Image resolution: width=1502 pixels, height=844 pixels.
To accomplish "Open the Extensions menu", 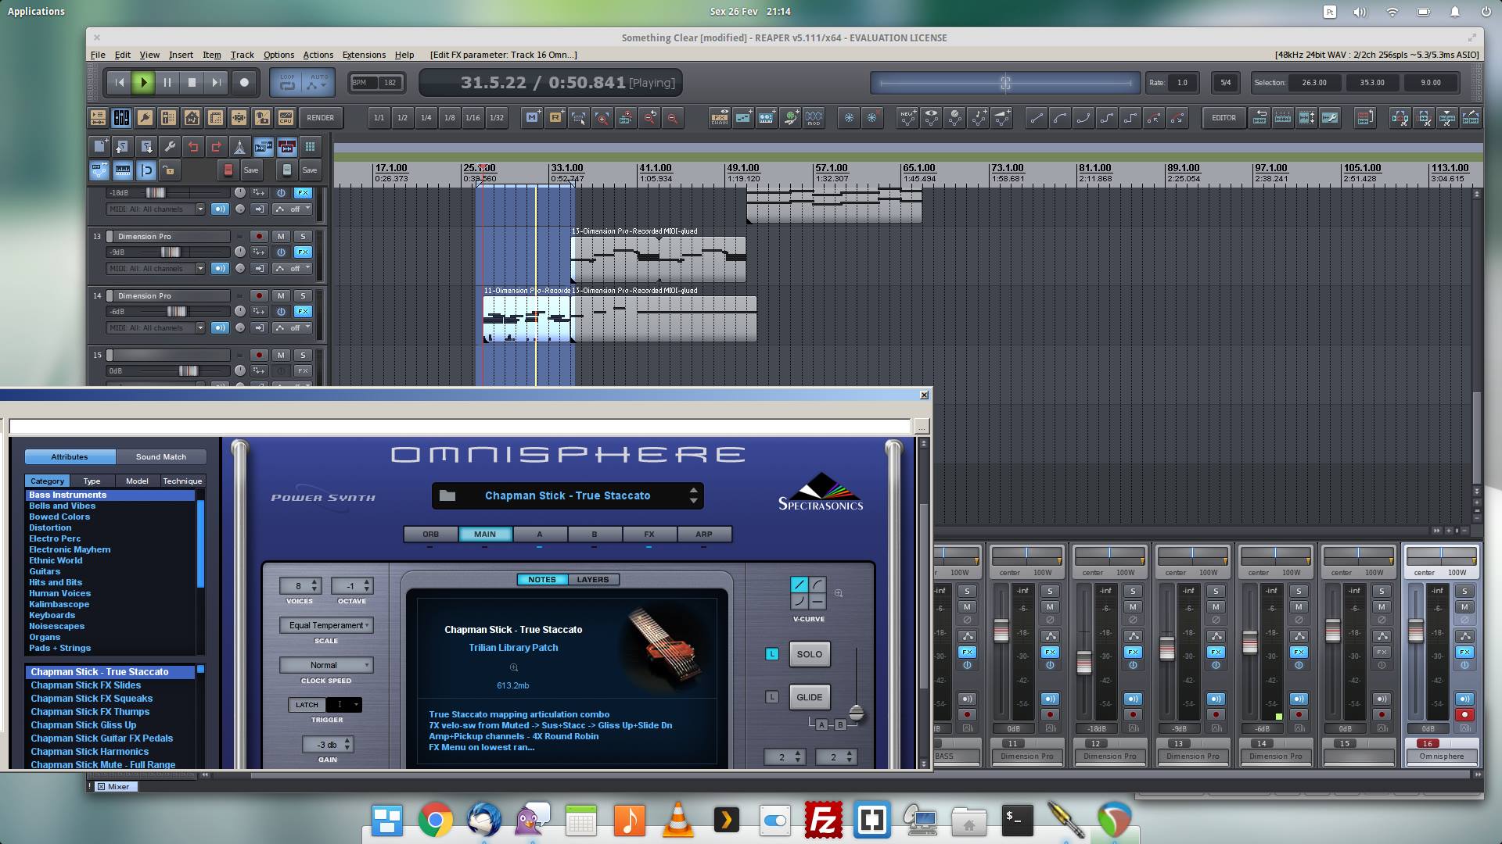I will point(364,55).
